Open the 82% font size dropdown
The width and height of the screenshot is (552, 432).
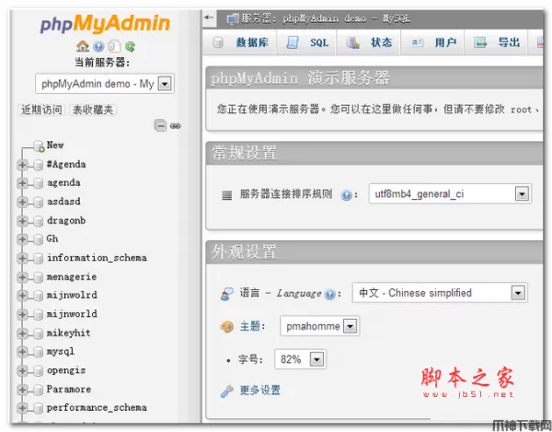click(300, 359)
